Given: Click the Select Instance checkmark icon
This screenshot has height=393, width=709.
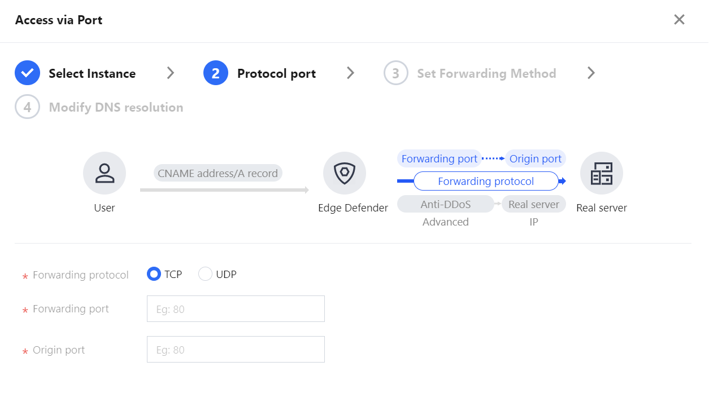Looking at the screenshot, I should tap(27, 73).
